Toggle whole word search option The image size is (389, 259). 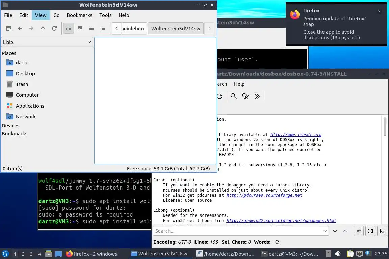(370, 231)
